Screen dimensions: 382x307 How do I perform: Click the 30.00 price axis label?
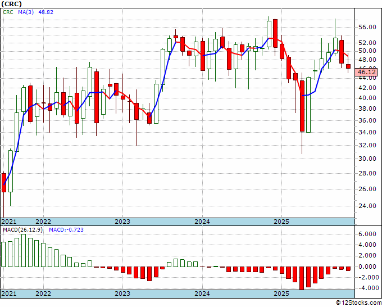click(x=367, y=159)
